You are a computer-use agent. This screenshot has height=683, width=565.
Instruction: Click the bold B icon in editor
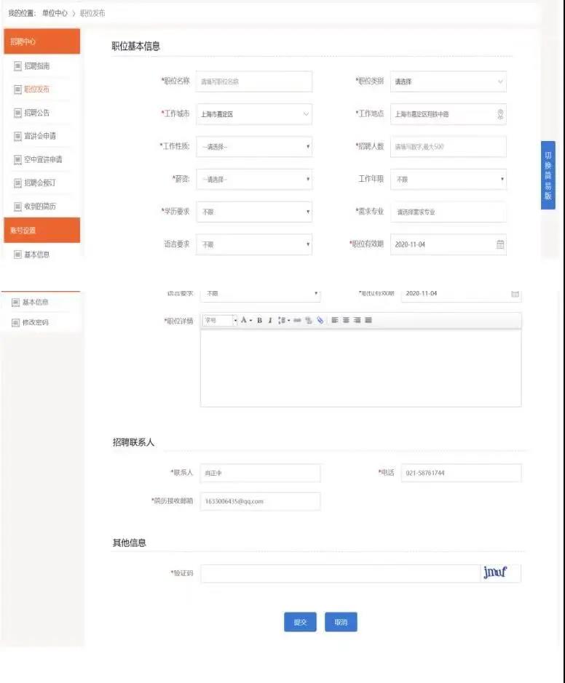(x=259, y=321)
